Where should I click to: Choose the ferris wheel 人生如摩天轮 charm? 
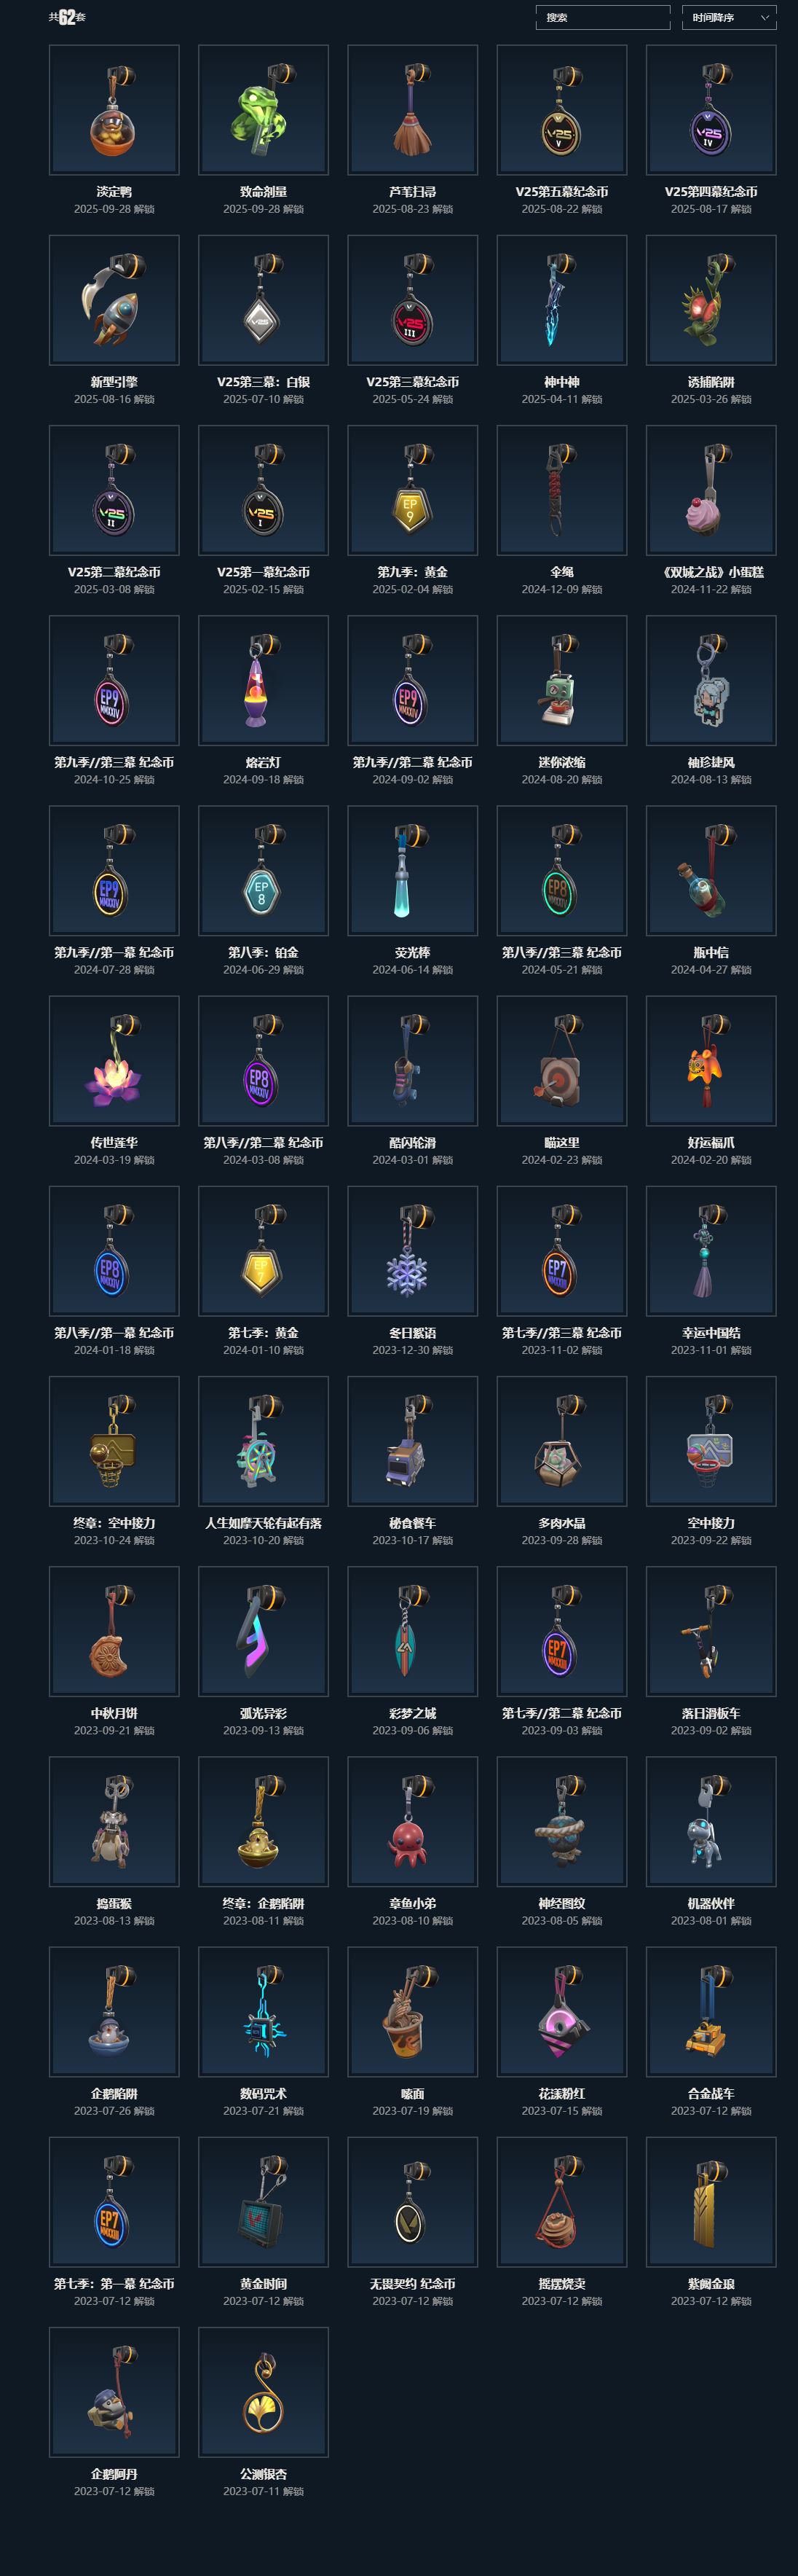(x=264, y=1441)
